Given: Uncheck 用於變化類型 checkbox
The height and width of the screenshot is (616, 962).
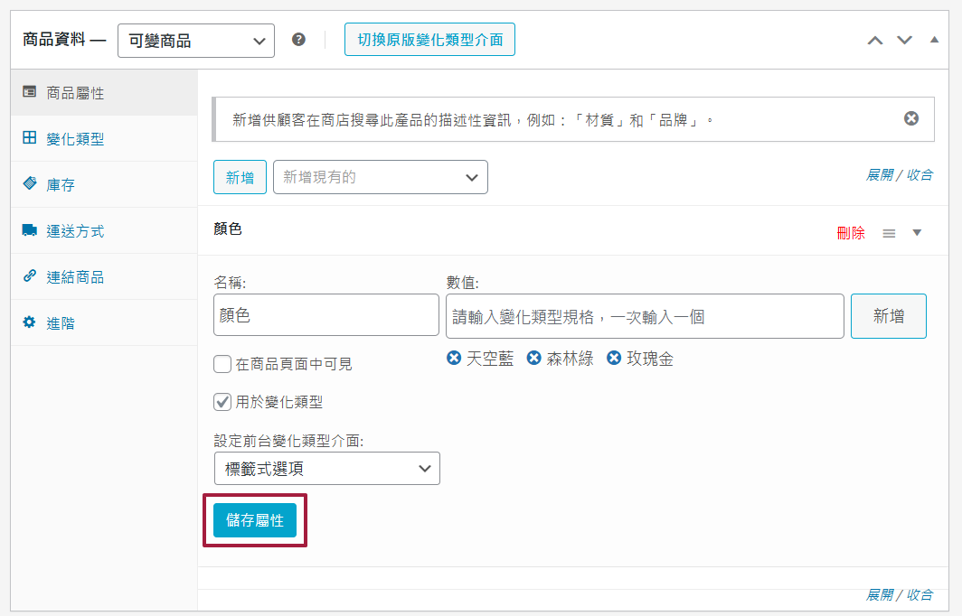Looking at the screenshot, I should coord(222,402).
